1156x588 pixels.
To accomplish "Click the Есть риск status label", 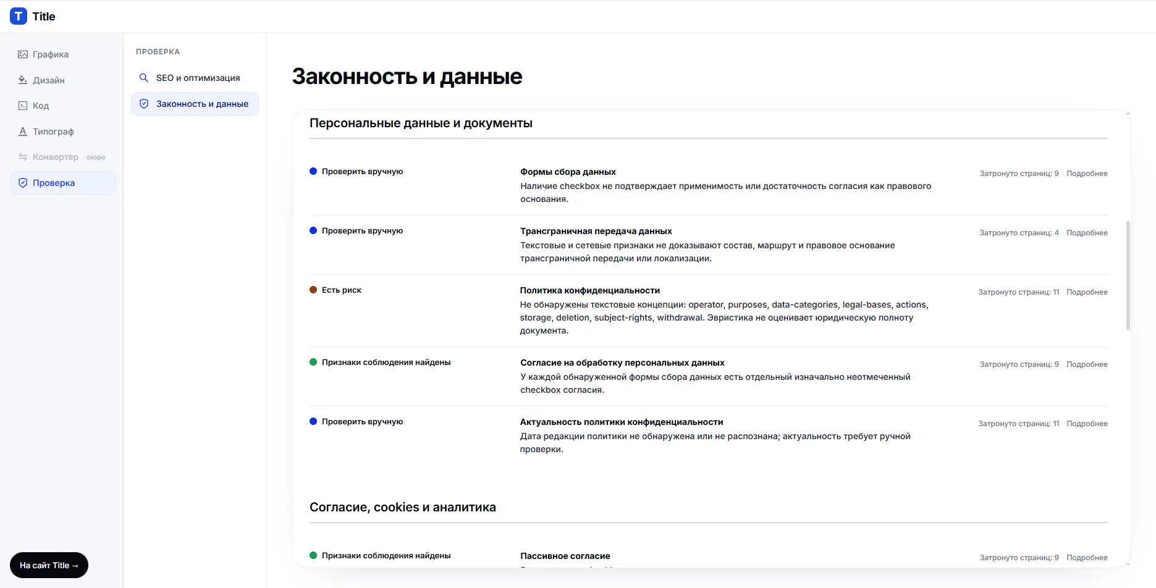I will (341, 290).
